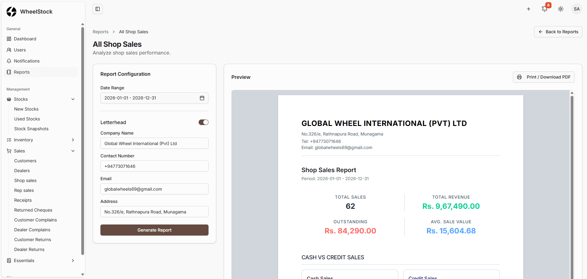587x279 pixels.
Task: Click the Outstanding Rs. 84,290.00 value
Action: click(350, 231)
